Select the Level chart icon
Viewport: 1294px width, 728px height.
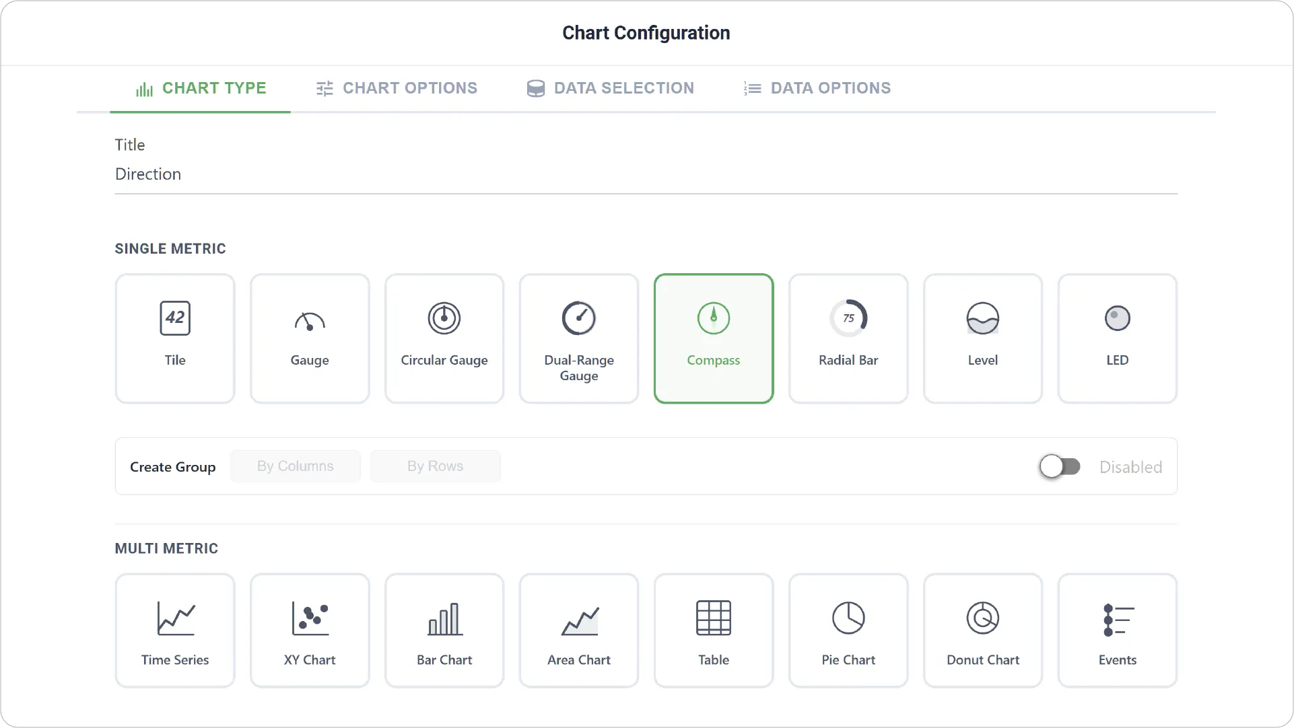coord(983,338)
